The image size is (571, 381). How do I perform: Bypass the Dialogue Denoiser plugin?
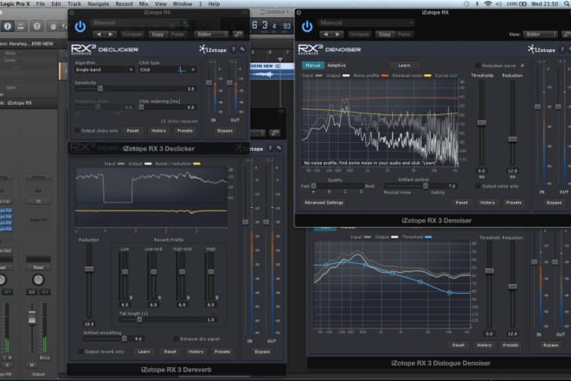[x=550, y=345]
